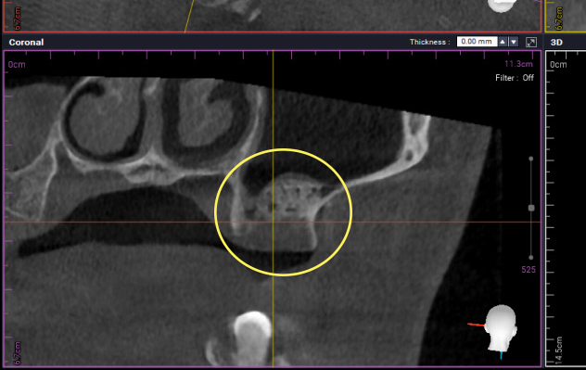
Task: Select the 3D panel title
Action: click(x=556, y=43)
